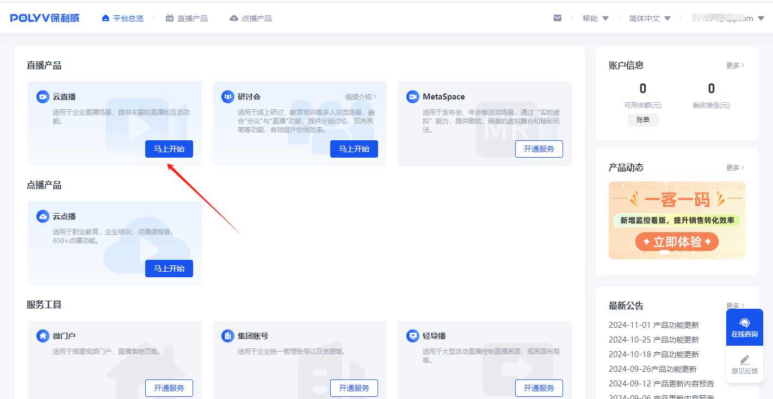Click the 云直播 camera icon
Viewport: 773px width, 399px height.
42,97
